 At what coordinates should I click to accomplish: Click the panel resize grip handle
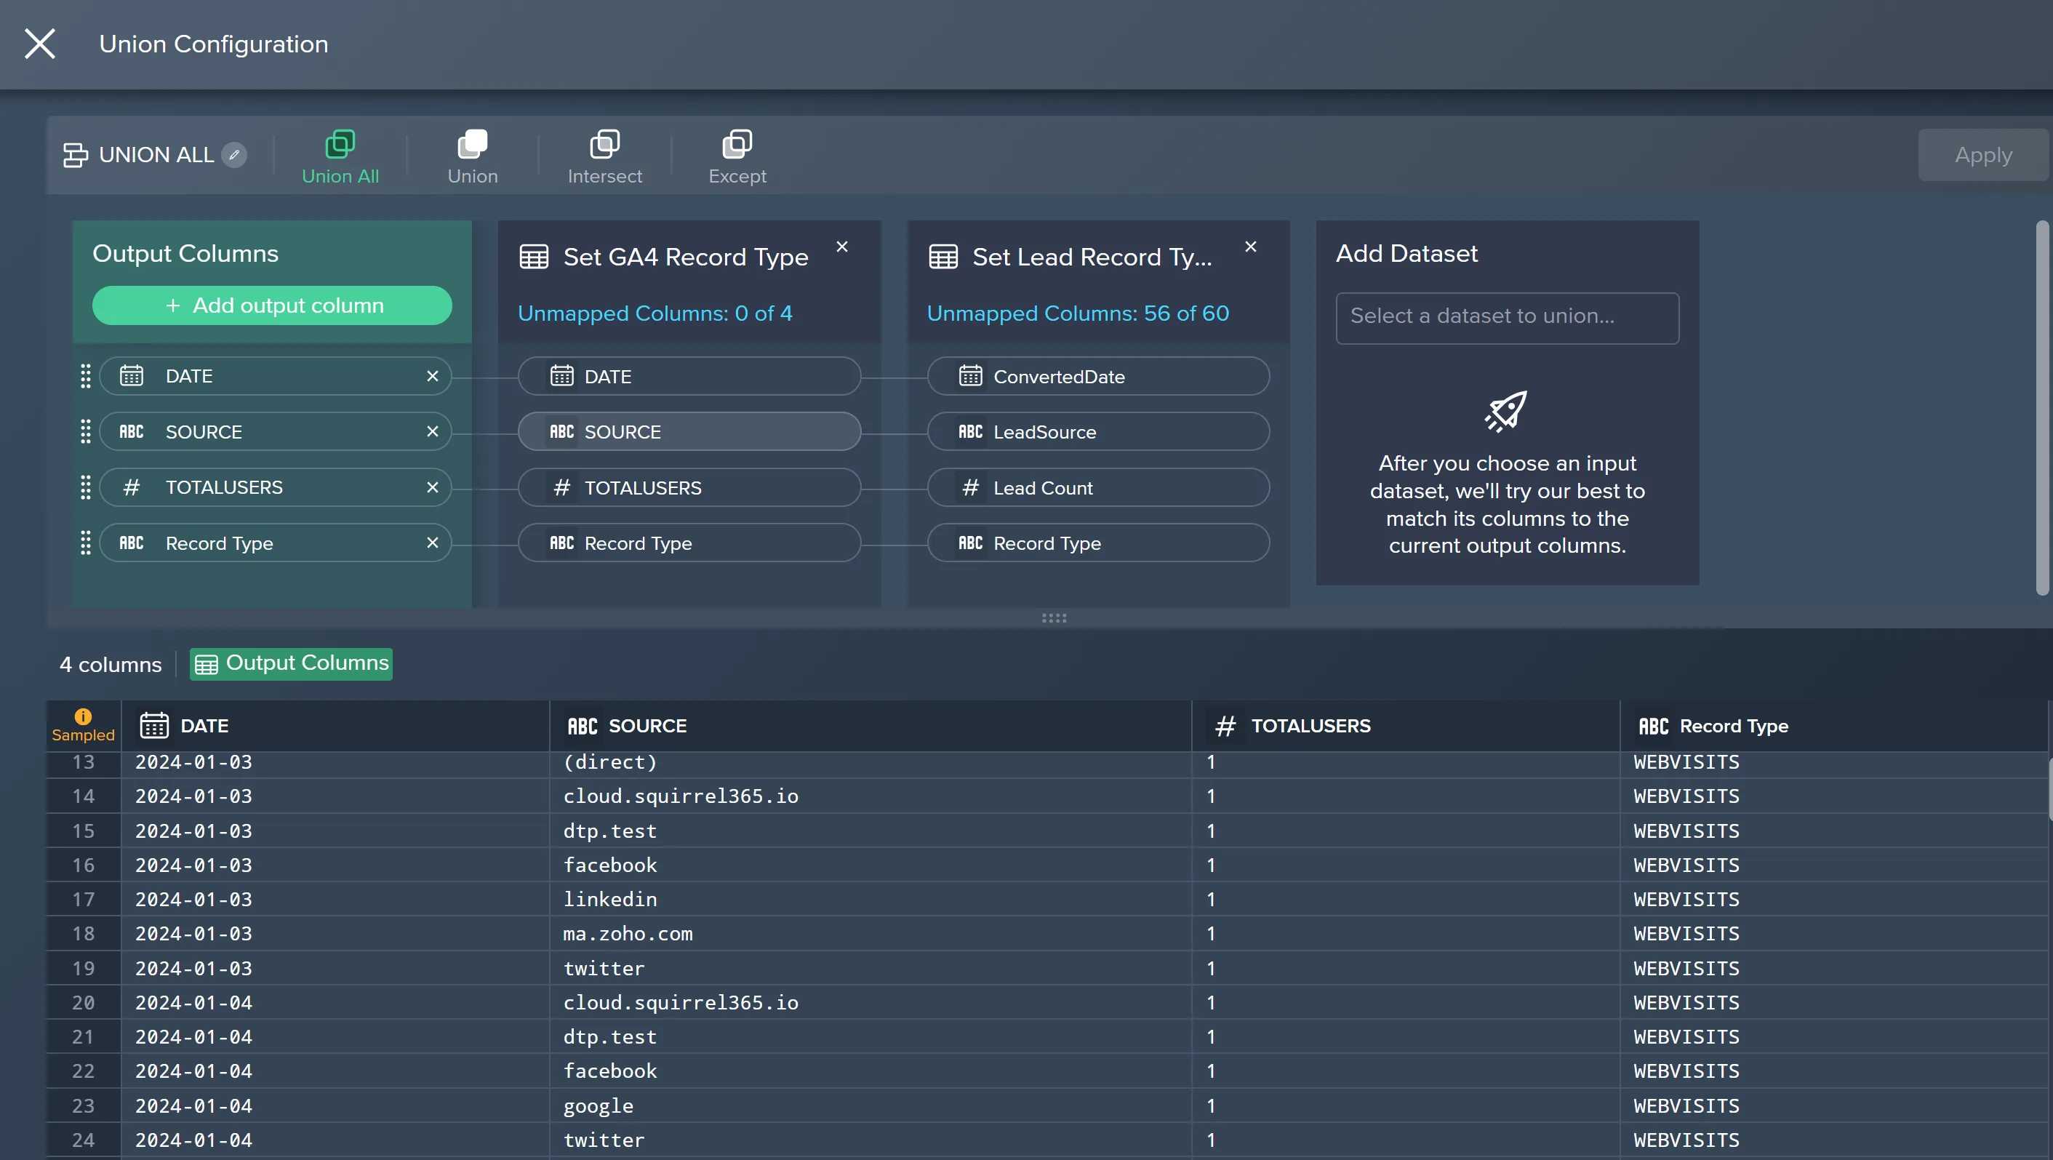(1054, 618)
